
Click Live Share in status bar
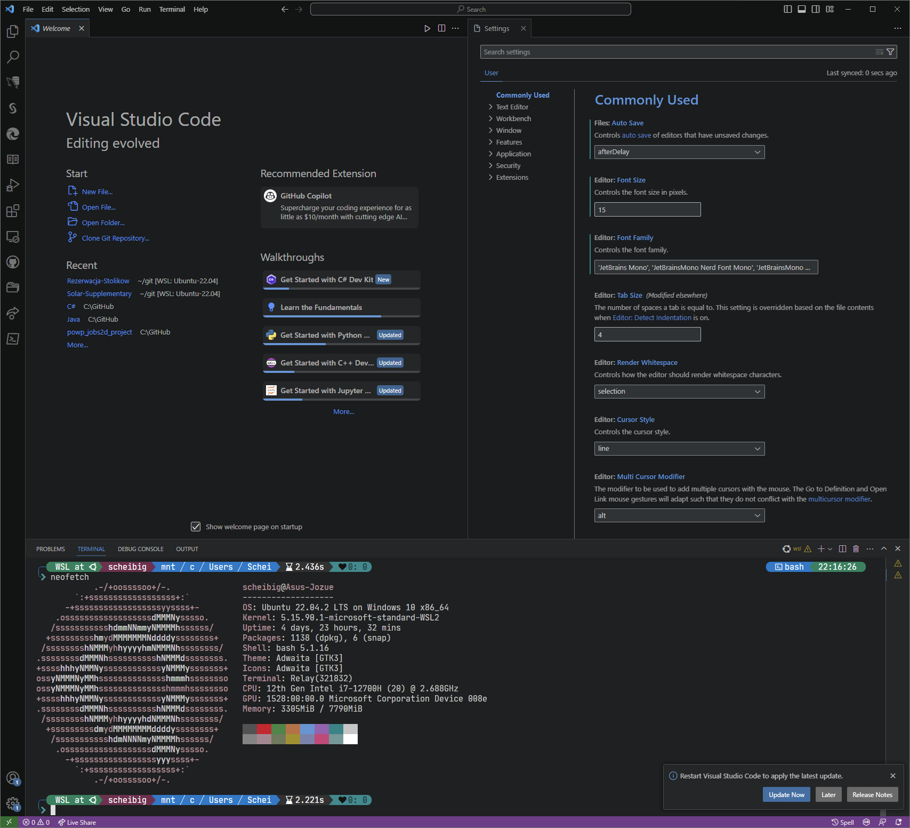[77, 822]
